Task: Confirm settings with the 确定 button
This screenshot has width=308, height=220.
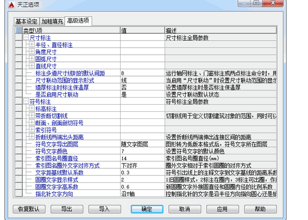Action: (147, 209)
